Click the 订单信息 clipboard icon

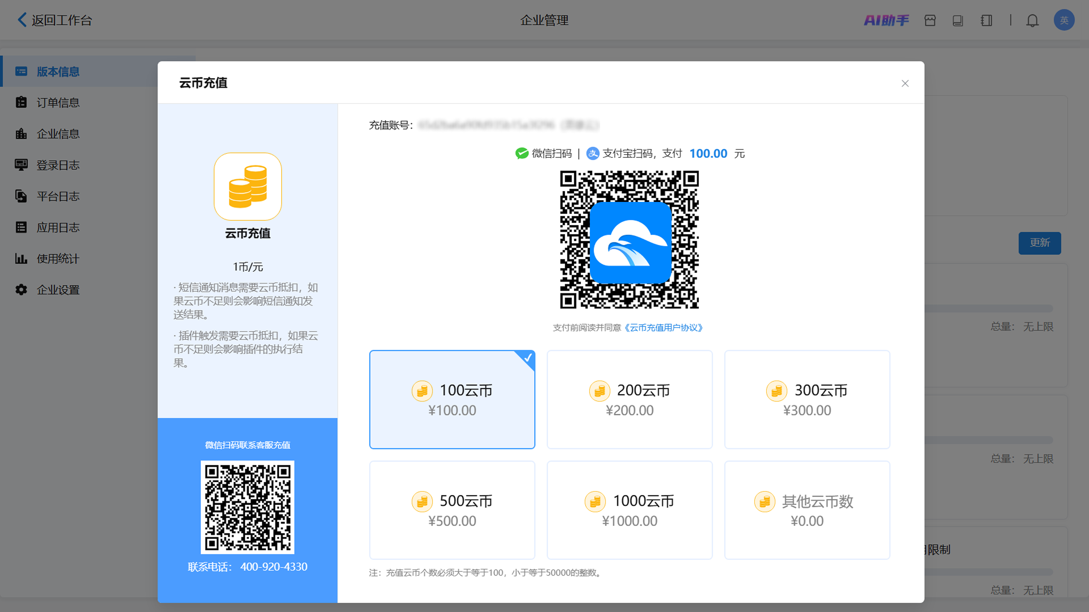[x=21, y=102]
